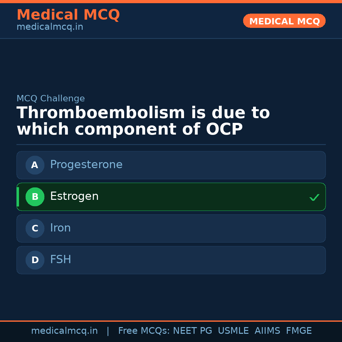This screenshot has width=342, height=342.
Task: Click the letter A circle badge
Action: (x=35, y=165)
